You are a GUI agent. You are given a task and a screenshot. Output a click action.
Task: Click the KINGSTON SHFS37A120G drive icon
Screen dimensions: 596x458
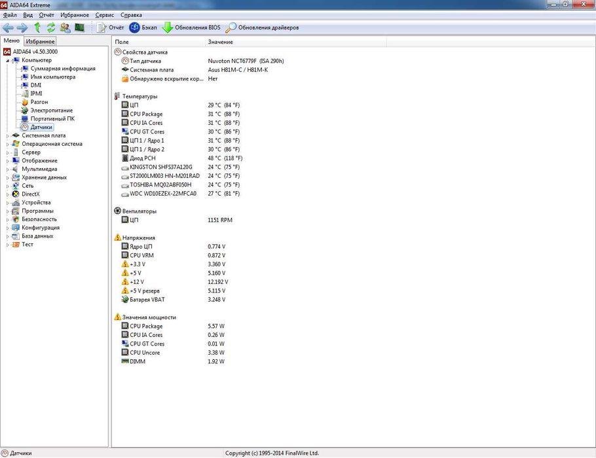pos(125,167)
